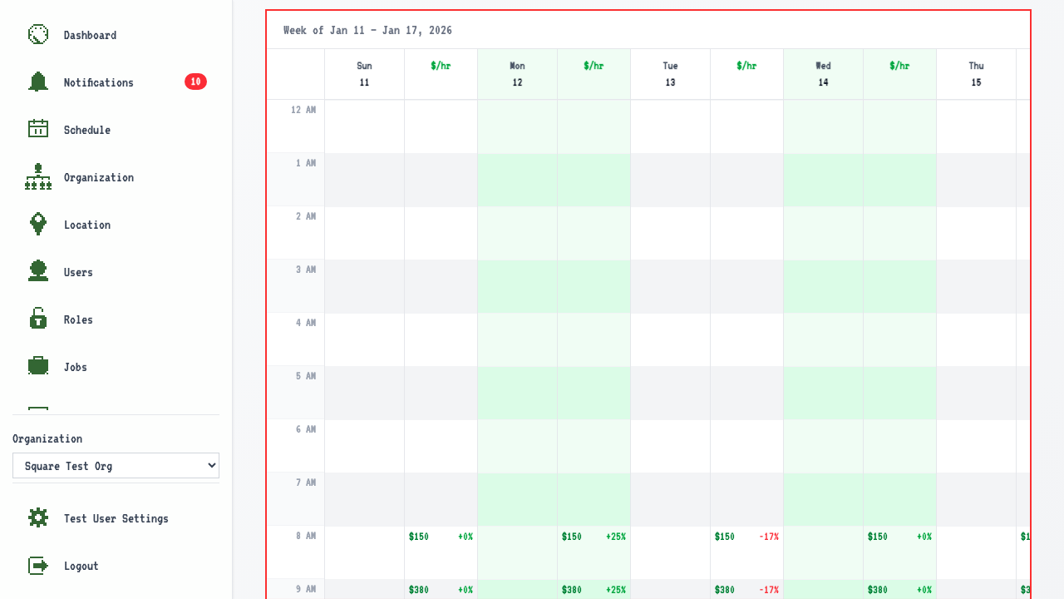Click the 5 AM time row label
Viewport: 1064px width, 599px height.
pos(306,376)
